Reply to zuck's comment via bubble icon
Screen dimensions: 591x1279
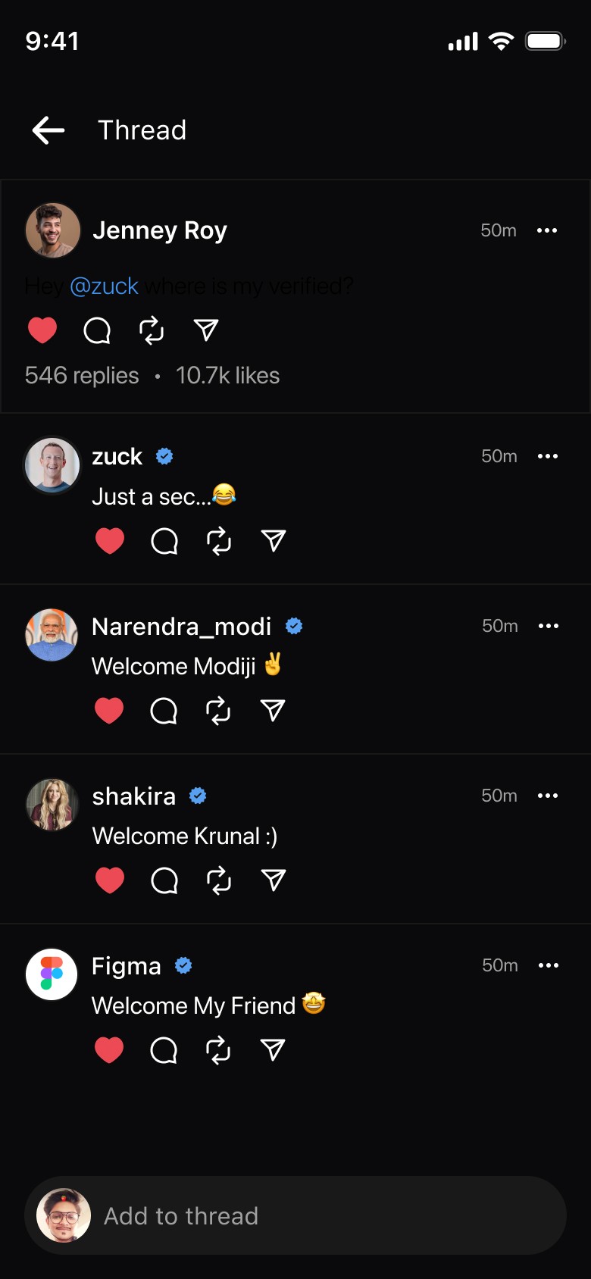click(164, 541)
